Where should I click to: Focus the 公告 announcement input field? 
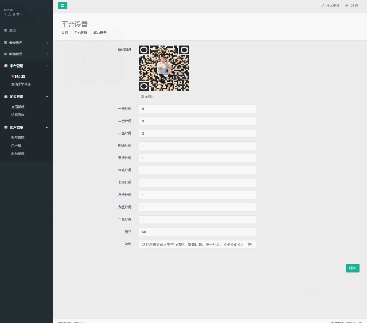coord(197,244)
